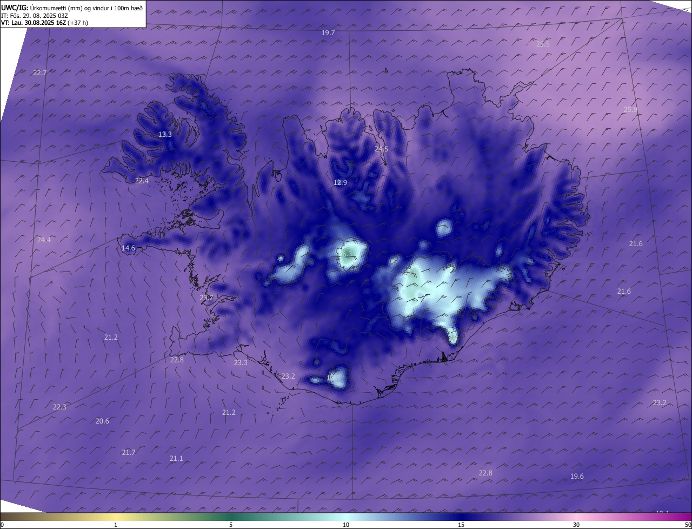Image resolution: width=692 pixels, height=529 pixels.
Task: Click the 21.1 value label
Action: click(176, 459)
